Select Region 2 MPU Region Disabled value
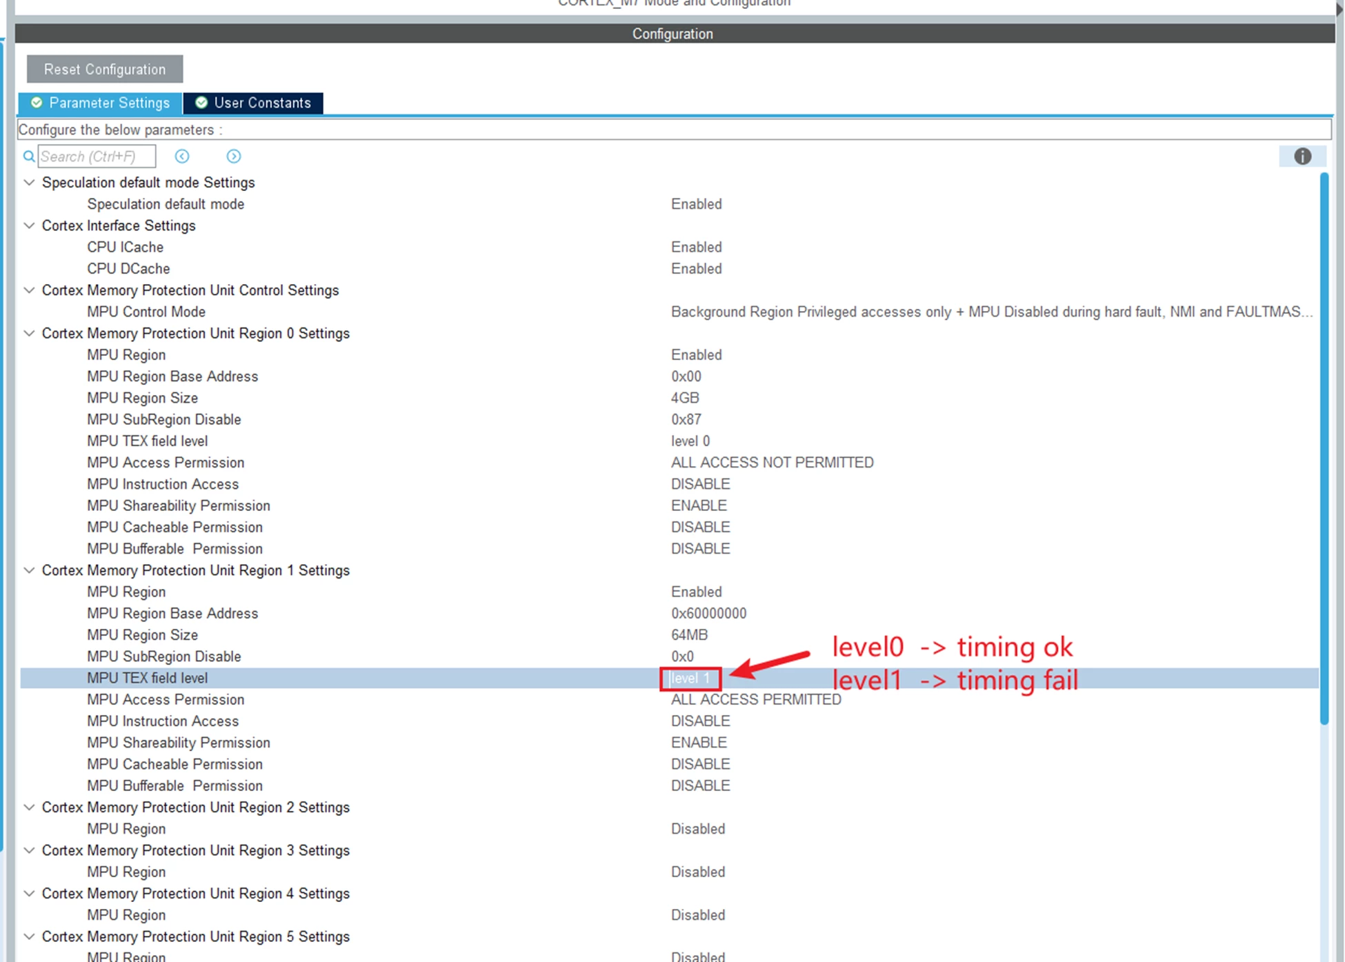Viewport: 1345px width, 962px height. tap(698, 829)
